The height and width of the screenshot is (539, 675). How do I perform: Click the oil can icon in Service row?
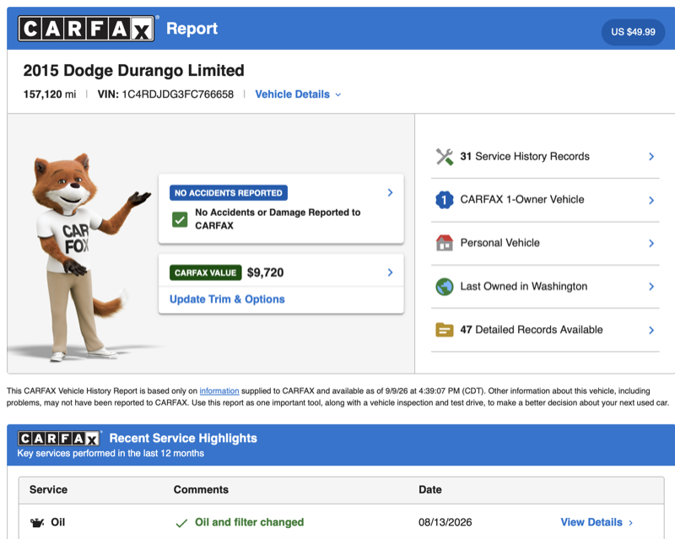(x=37, y=523)
